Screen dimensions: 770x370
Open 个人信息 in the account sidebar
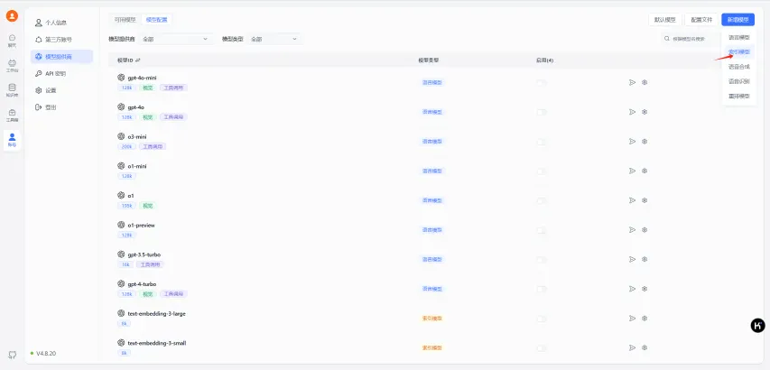tap(62, 23)
